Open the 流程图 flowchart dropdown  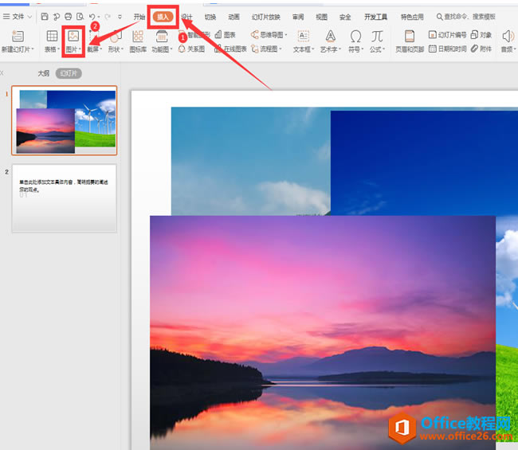pos(266,49)
